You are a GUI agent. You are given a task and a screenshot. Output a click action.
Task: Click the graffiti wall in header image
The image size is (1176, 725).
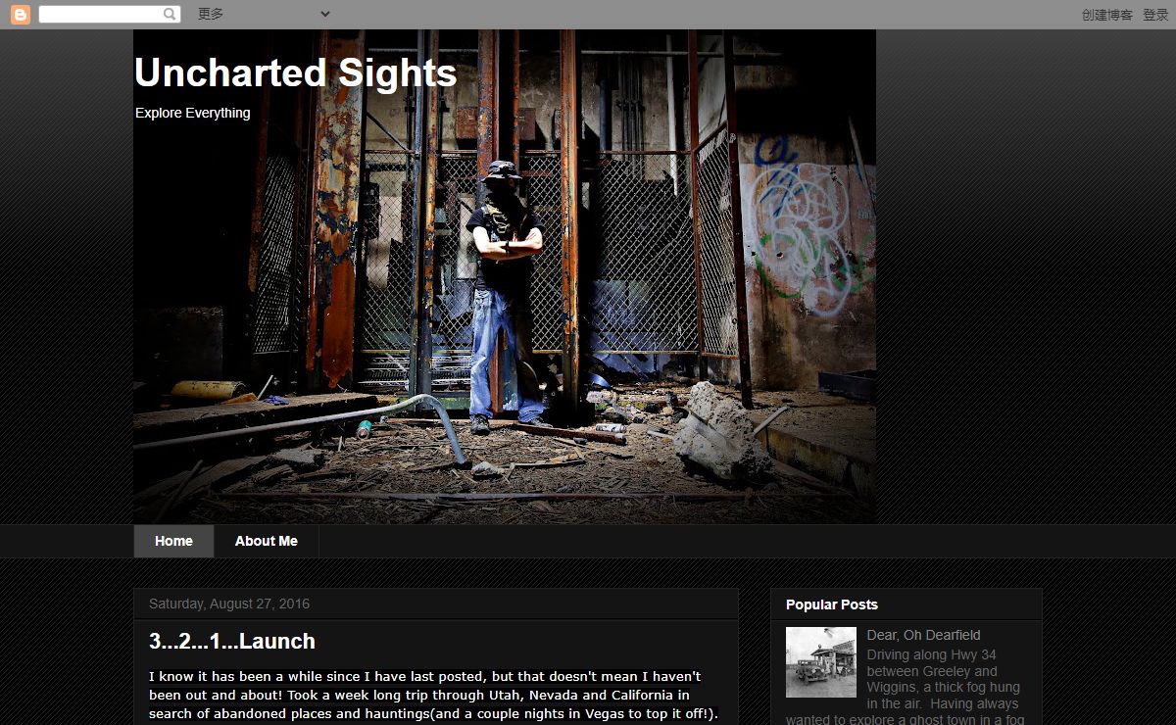pyautogui.click(x=806, y=225)
